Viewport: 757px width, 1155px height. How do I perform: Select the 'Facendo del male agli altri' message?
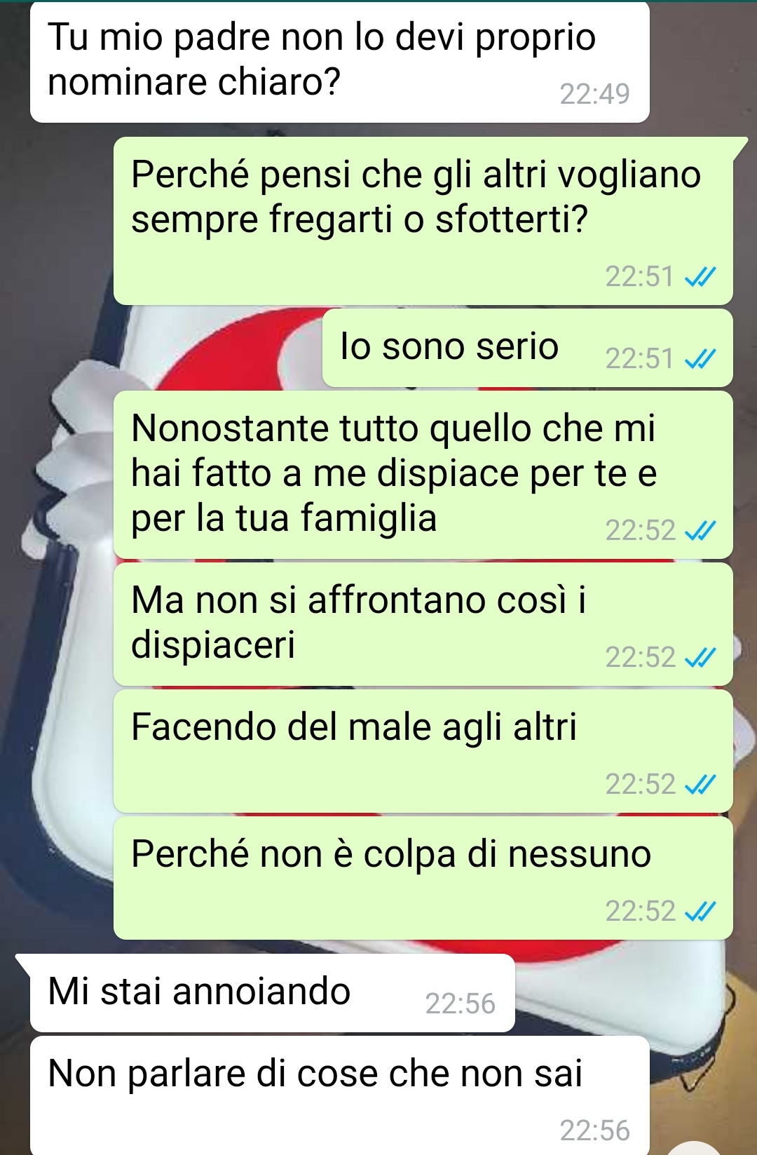[423, 751]
